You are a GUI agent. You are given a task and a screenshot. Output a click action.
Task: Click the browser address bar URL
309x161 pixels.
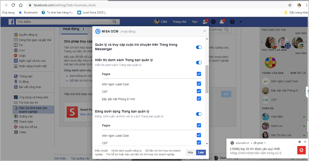(x=65, y=5)
